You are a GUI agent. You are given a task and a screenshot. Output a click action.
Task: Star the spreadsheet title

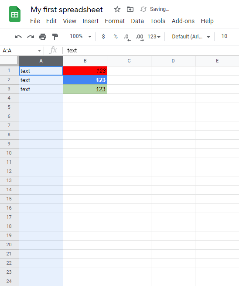coord(117,9)
